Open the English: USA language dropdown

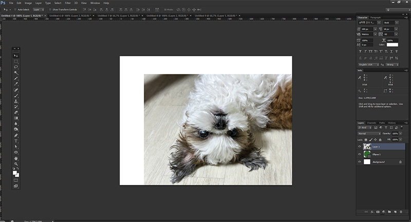(368, 65)
